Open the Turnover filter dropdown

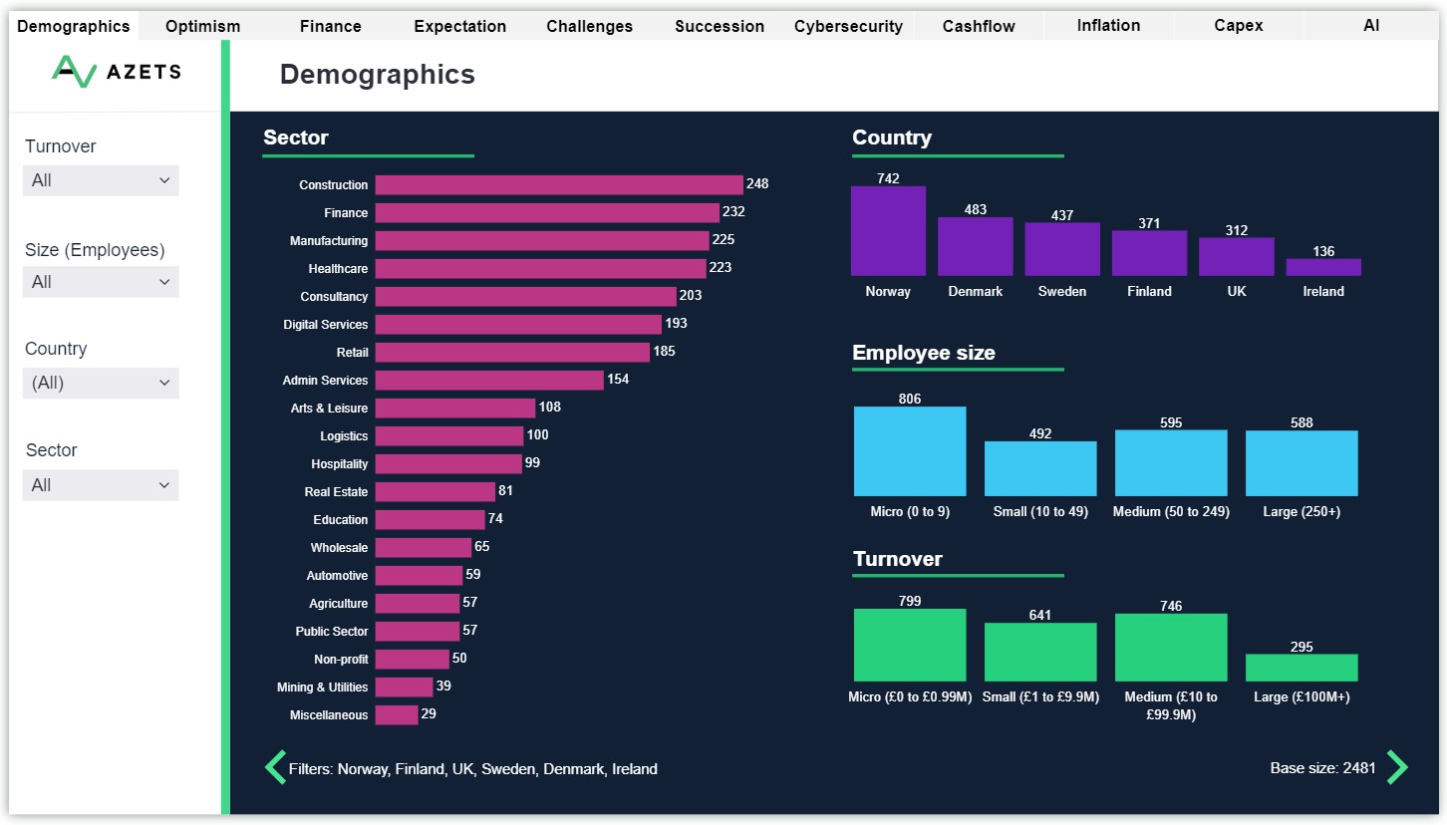101,180
